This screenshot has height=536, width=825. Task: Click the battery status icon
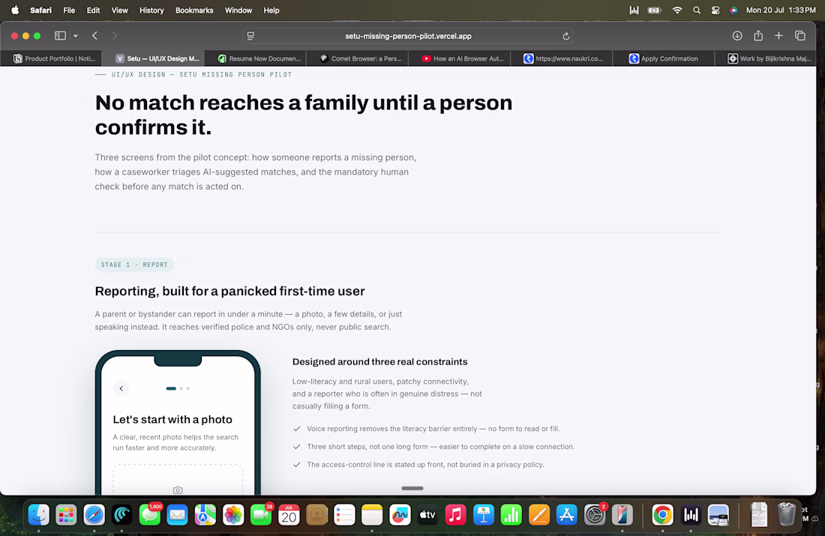click(x=655, y=10)
